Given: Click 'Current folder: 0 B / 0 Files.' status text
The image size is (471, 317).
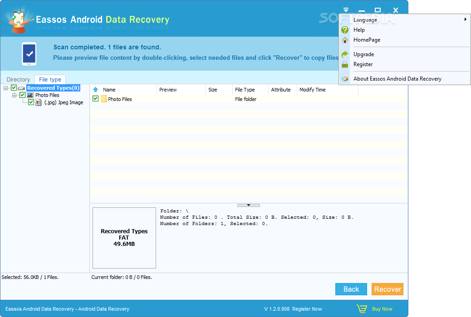Looking at the screenshot, I should [122, 277].
